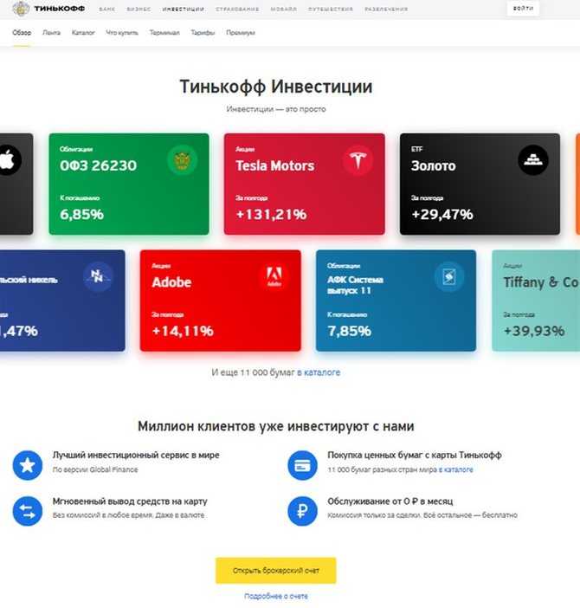Click the transfer arrows icon for Мгновенный вывод
This screenshot has height=608, width=580.
tap(28, 511)
